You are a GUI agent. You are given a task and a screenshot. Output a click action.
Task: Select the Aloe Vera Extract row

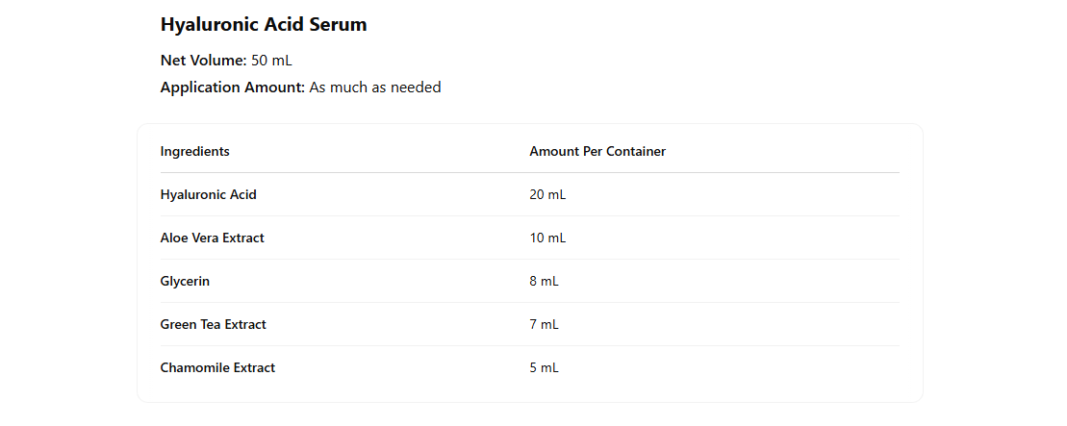pos(212,238)
